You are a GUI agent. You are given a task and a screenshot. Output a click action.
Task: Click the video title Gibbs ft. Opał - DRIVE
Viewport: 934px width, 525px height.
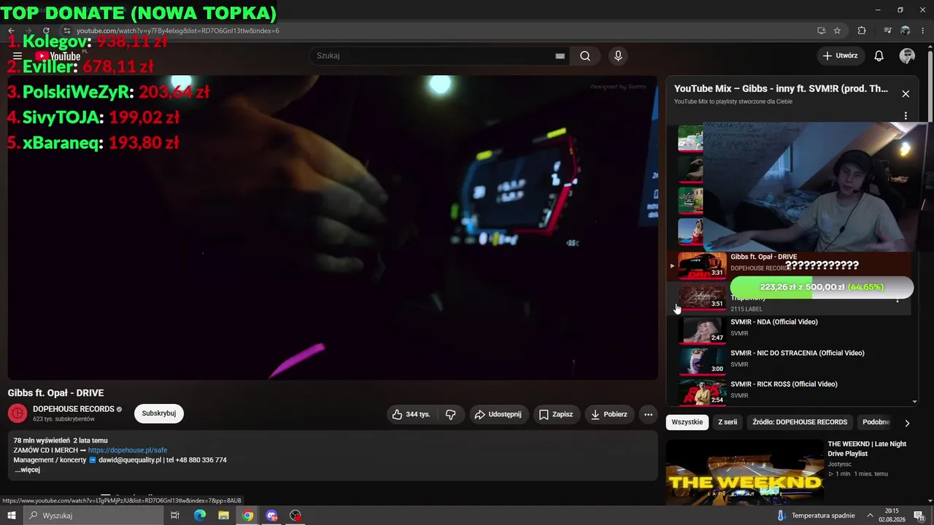tap(56, 393)
